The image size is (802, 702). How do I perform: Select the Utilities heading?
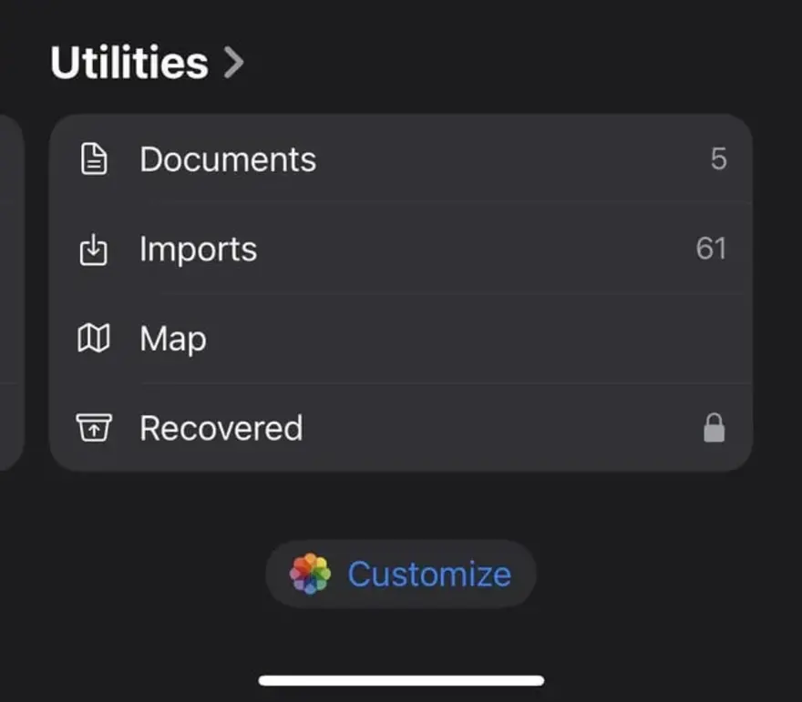tap(128, 62)
